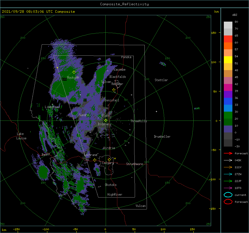Click the white asterisk east of Innisfail
Image resolution: width=249 pixels, height=233 pixels.
tap(131, 95)
